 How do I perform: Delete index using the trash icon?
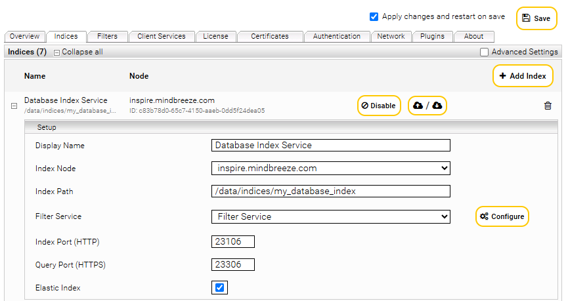coord(548,106)
